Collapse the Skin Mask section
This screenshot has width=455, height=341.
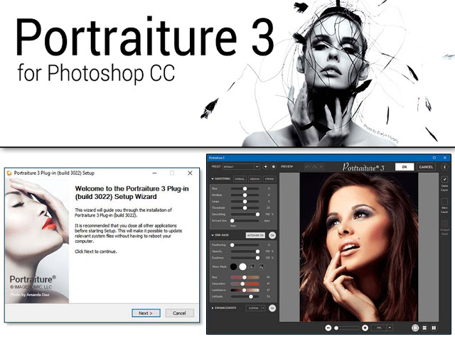click(x=213, y=235)
